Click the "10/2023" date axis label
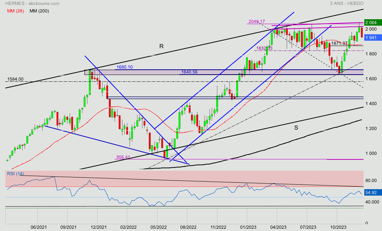382x231 pixels. pos(338,227)
